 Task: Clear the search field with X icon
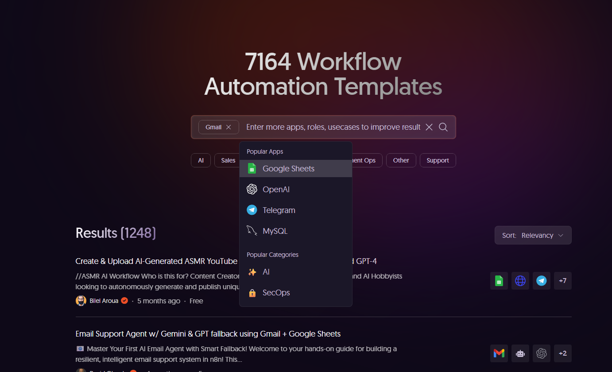point(429,127)
